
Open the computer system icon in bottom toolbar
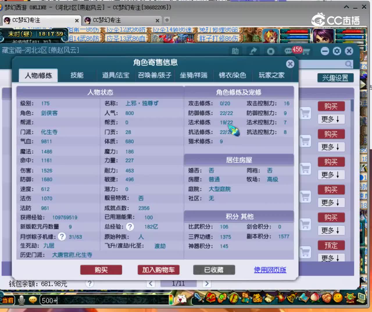361,297
